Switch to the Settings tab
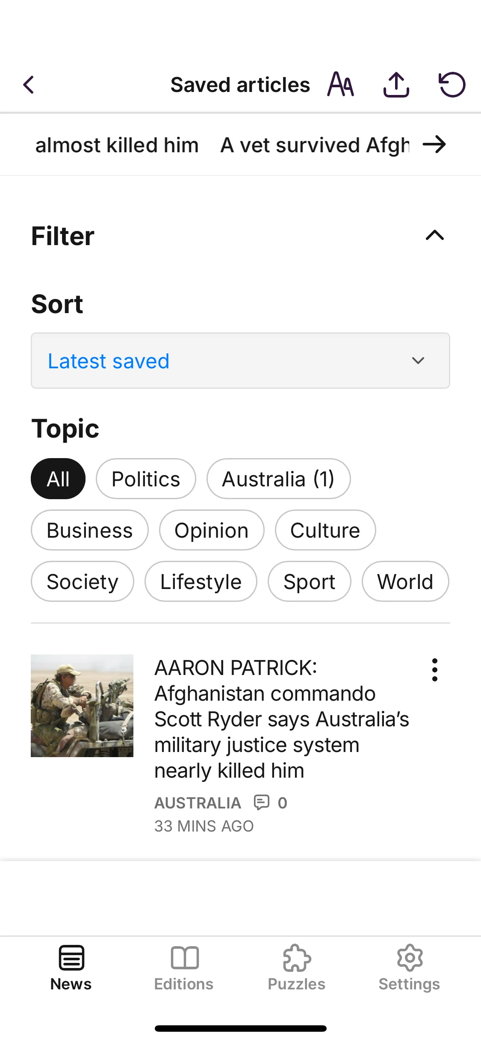This screenshot has height=1042, width=481. coord(409,968)
